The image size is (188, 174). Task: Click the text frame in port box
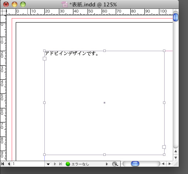[44, 58]
